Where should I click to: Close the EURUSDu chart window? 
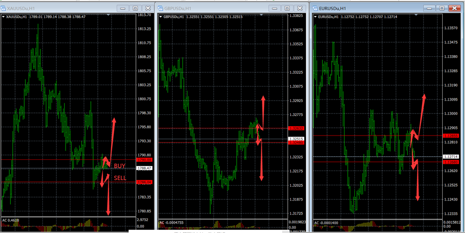coord(454,8)
